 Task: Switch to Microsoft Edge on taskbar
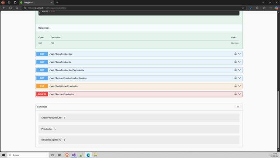88,155
